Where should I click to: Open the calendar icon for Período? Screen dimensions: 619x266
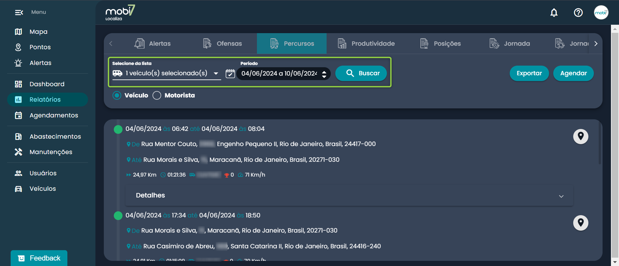point(230,74)
